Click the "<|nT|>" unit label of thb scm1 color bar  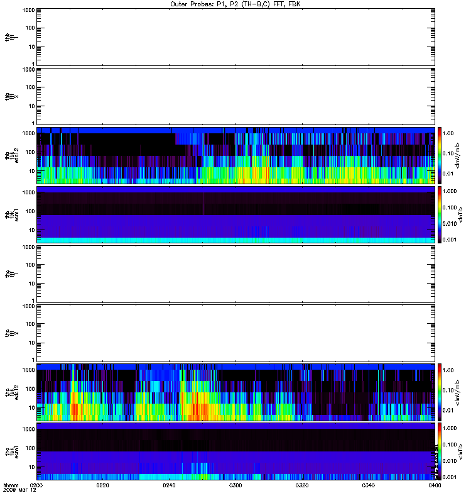coord(460,215)
